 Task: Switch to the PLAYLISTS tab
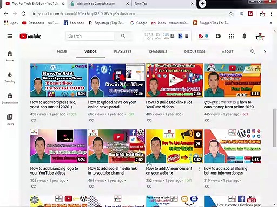coord(123,52)
